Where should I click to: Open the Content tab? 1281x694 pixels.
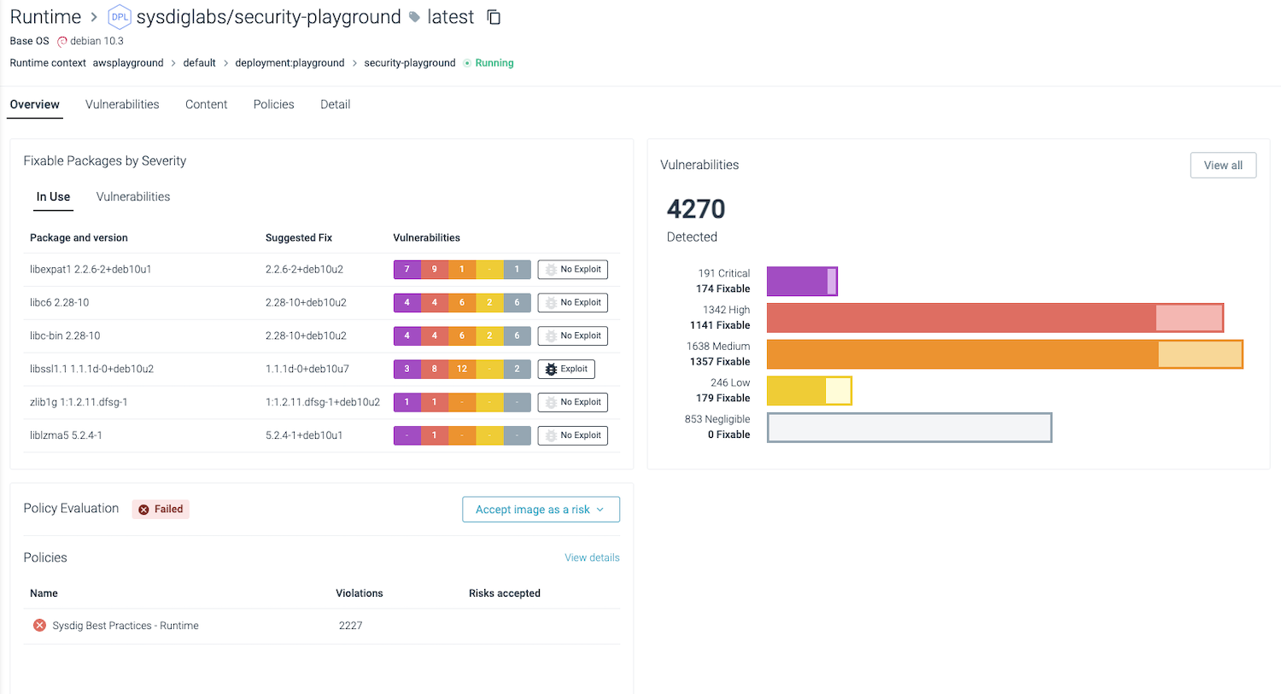pyautogui.click(x=207, y=104)
